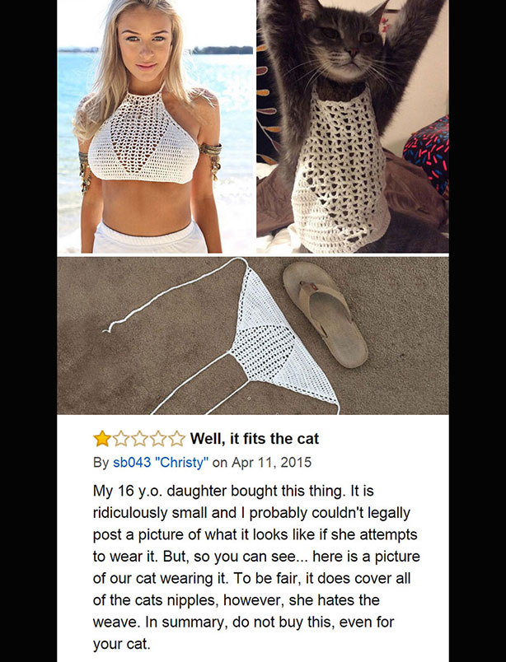This screenshot has width=506, height=662.
Task: Open the model wearing crochet top photo
Action: point(156,126)
